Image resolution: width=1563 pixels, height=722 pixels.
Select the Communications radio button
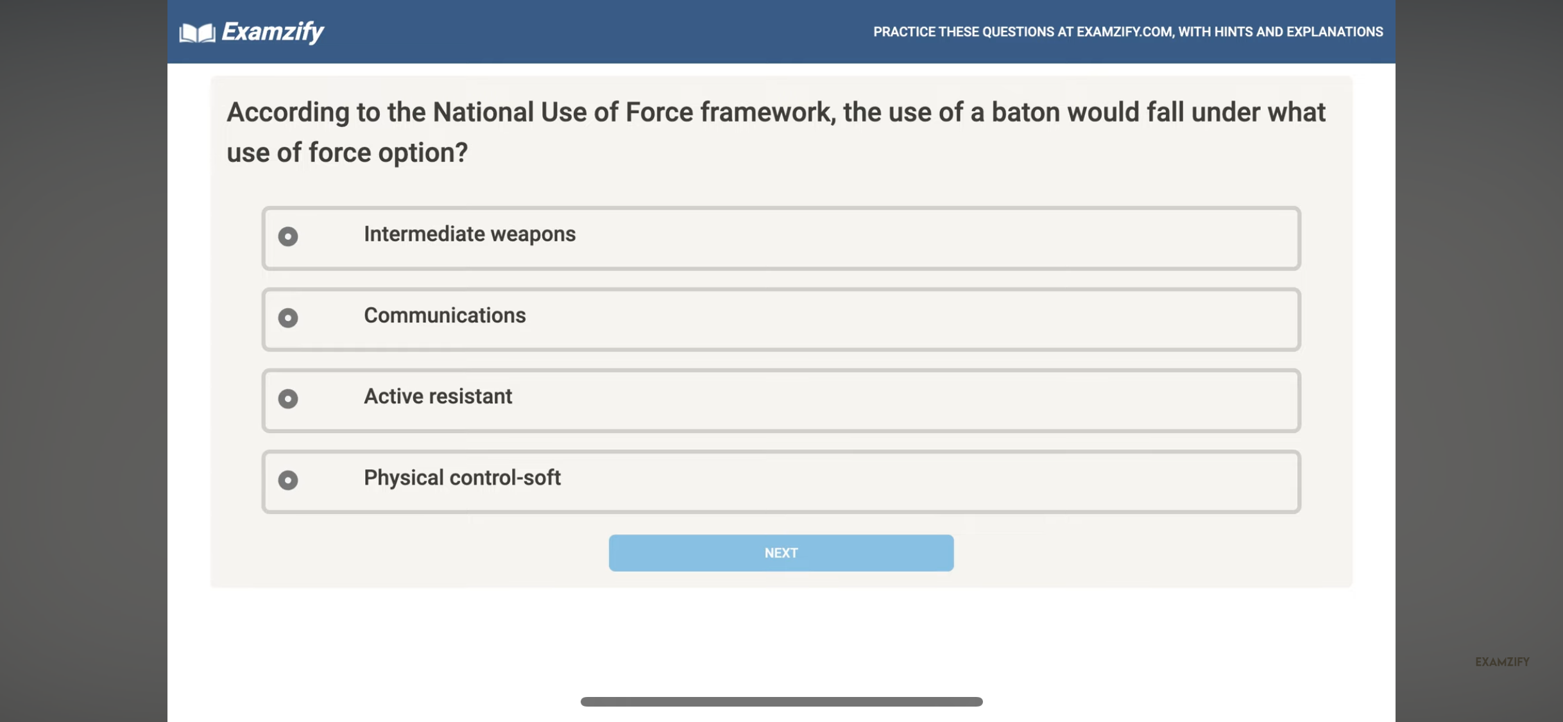pyautogui.click(x=288, y=318)
